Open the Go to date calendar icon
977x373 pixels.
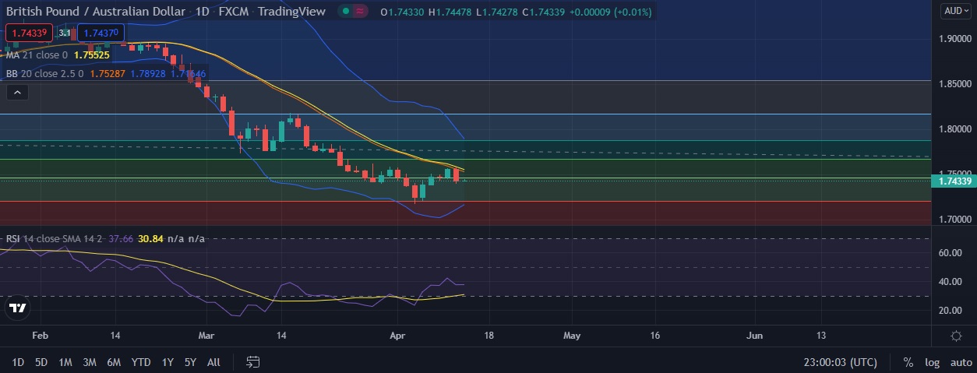coord(253,361)
